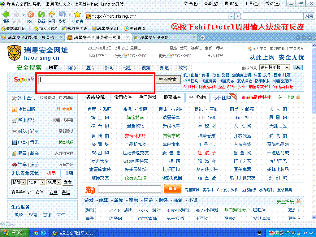
Task: Click the 电影音乐 film icon
Action: click(14, 143)
